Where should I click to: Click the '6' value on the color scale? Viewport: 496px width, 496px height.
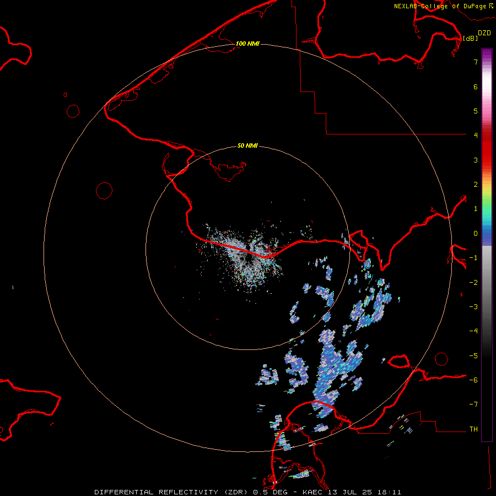point(476,87)
